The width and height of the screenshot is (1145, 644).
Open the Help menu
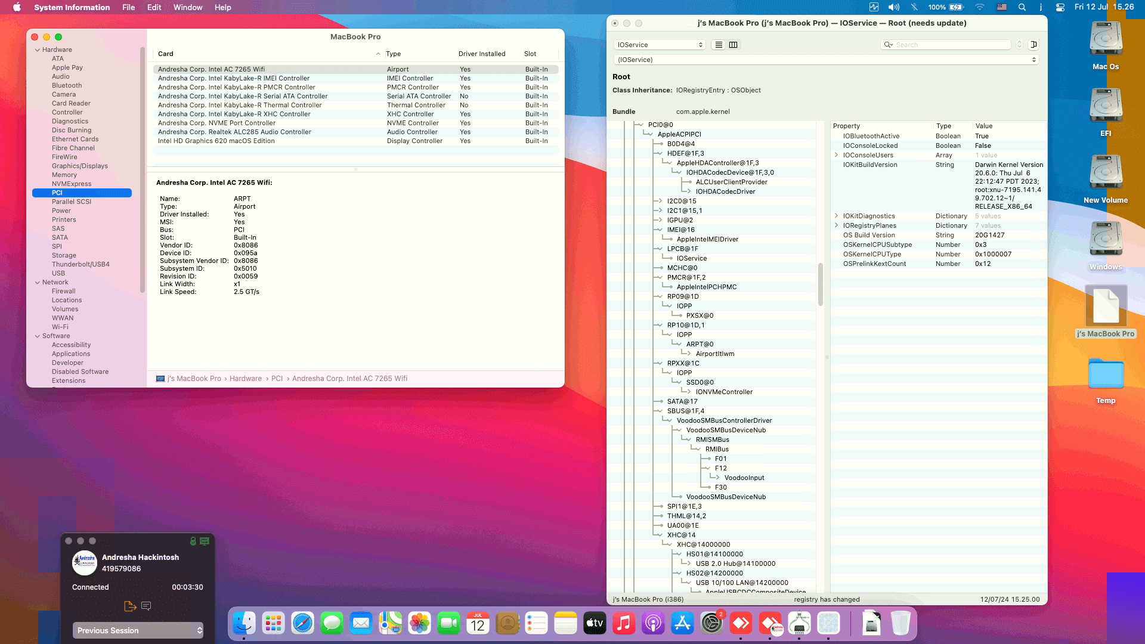pos(222,7)
